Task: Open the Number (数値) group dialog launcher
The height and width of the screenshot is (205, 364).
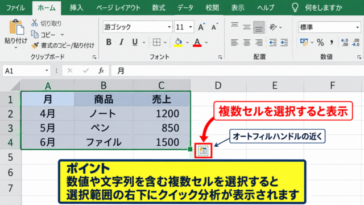Action: 359,57
